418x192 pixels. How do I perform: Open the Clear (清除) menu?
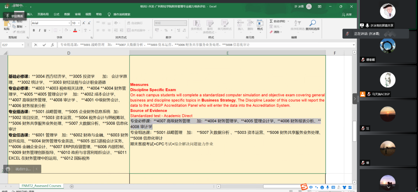click(276, 32)
